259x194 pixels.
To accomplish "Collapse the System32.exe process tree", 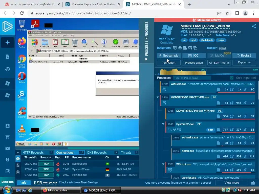I will point(163,124).
